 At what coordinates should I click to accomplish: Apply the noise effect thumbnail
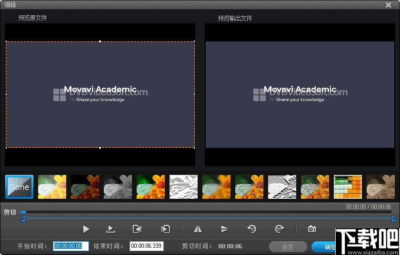click(x=315, y=187)
